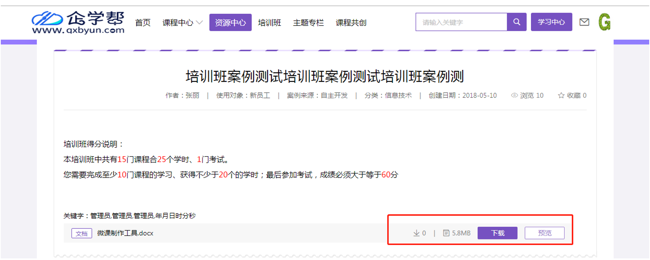Open the 培训班 menu item

(x=269, y=22)
